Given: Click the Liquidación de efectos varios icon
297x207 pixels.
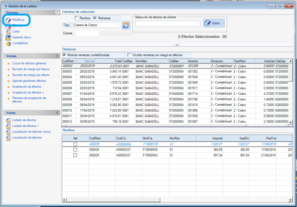Looking at the screenshot, I should tap(8, 132).
